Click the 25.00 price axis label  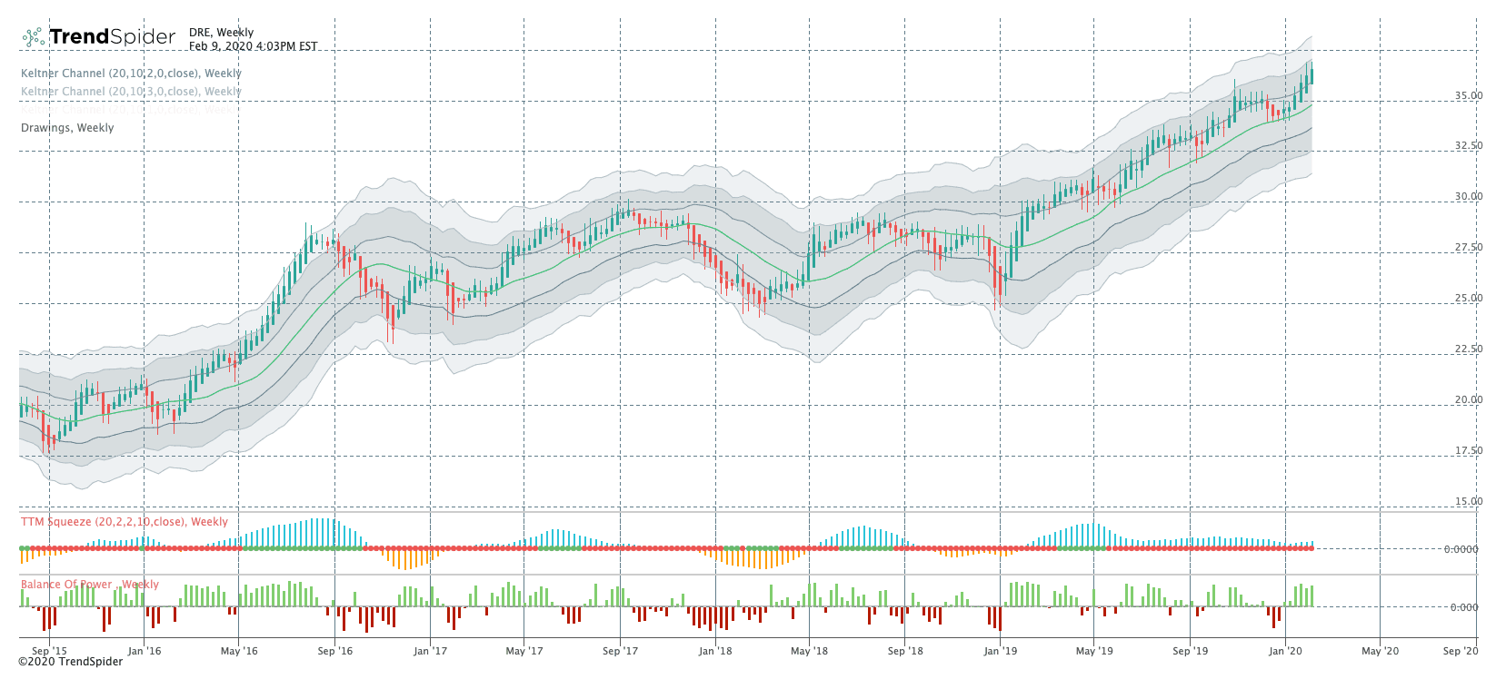1469,298
